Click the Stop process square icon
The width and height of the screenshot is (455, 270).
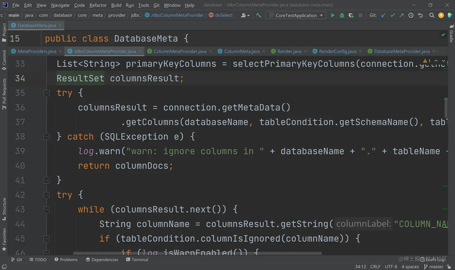(x=361, y=15)
